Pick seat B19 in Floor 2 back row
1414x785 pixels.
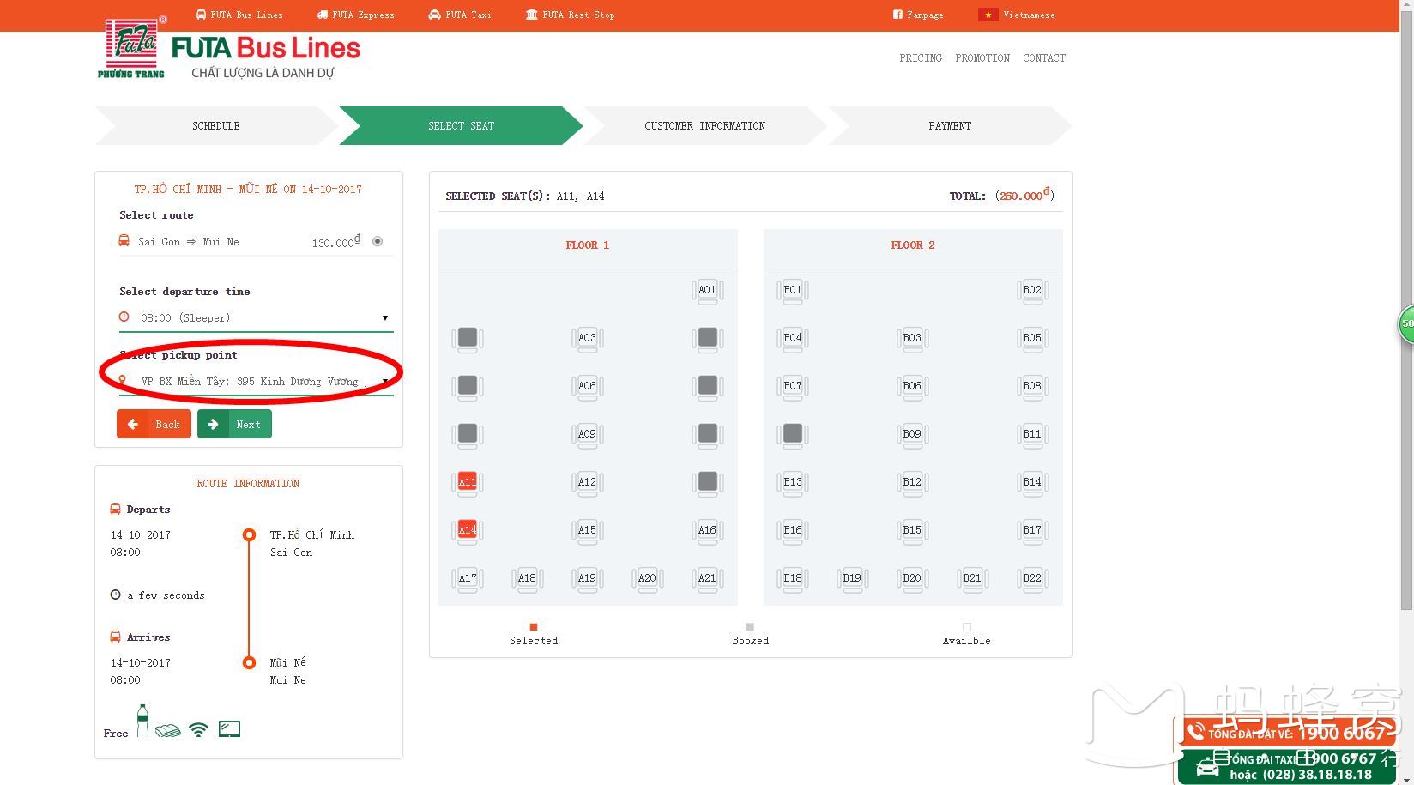pyautogui.click(x=852, y=578)
